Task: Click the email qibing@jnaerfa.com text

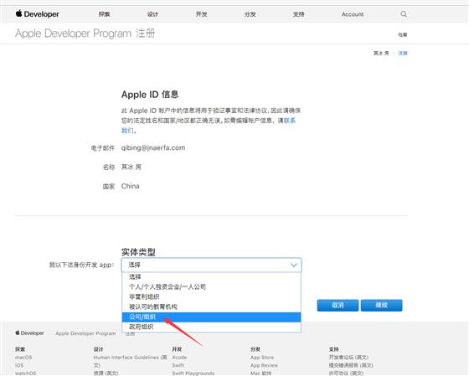Action: (153, 147)
